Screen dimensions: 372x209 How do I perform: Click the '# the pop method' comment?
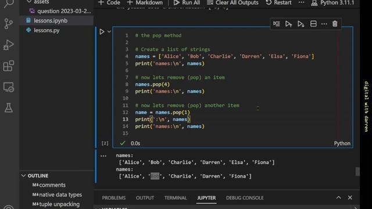[158, 35]
